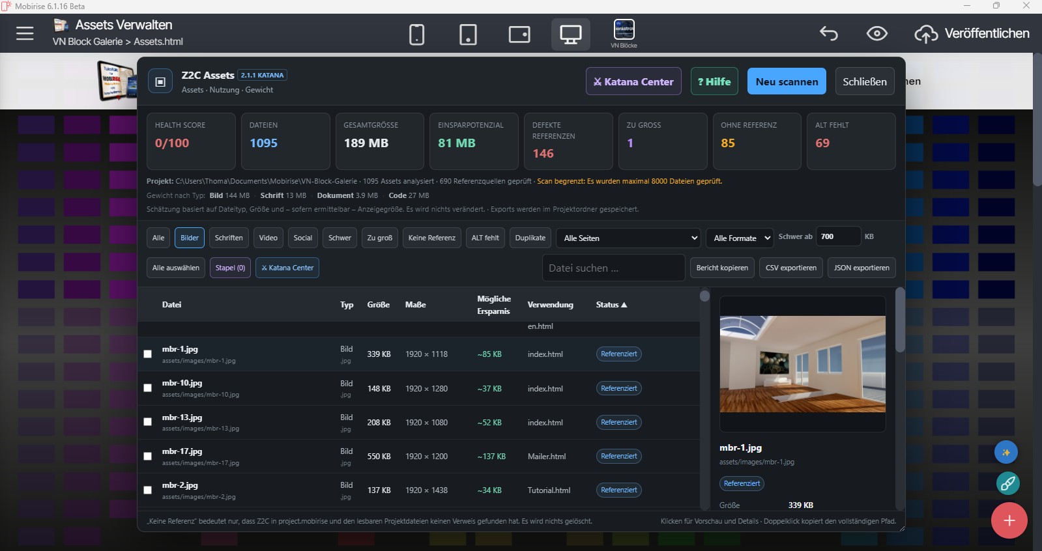Open the hamburger menu in Mobirise

(25, 33)
